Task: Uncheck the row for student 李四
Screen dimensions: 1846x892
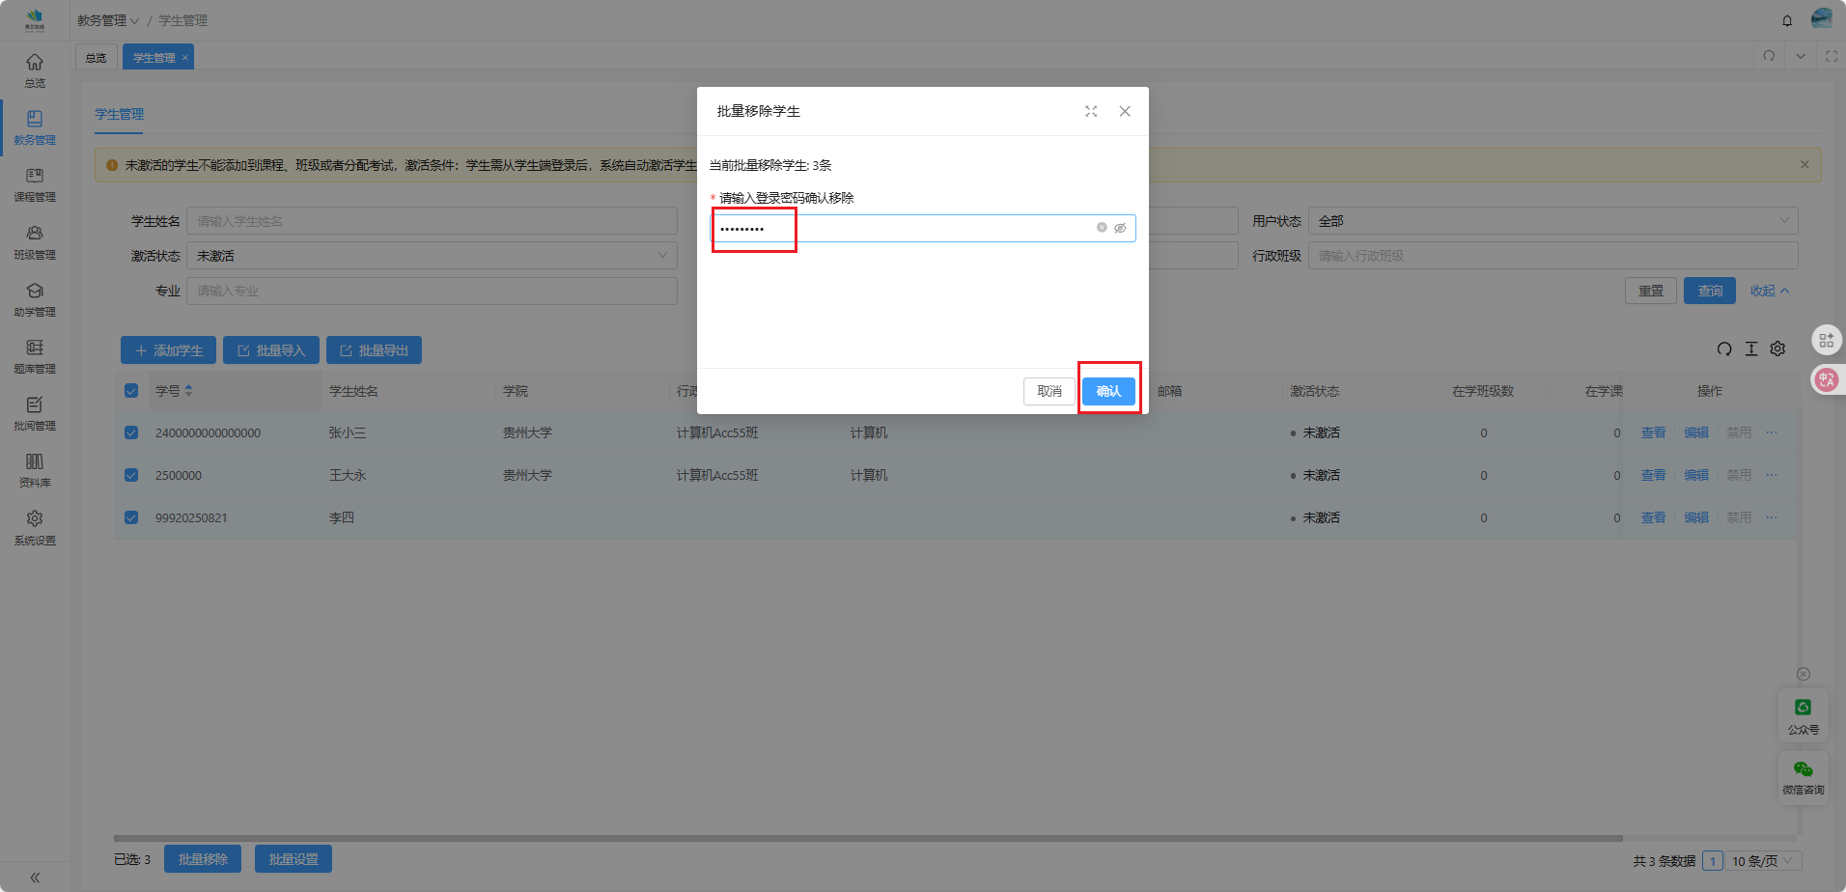Action: click(x=131, y=518)
